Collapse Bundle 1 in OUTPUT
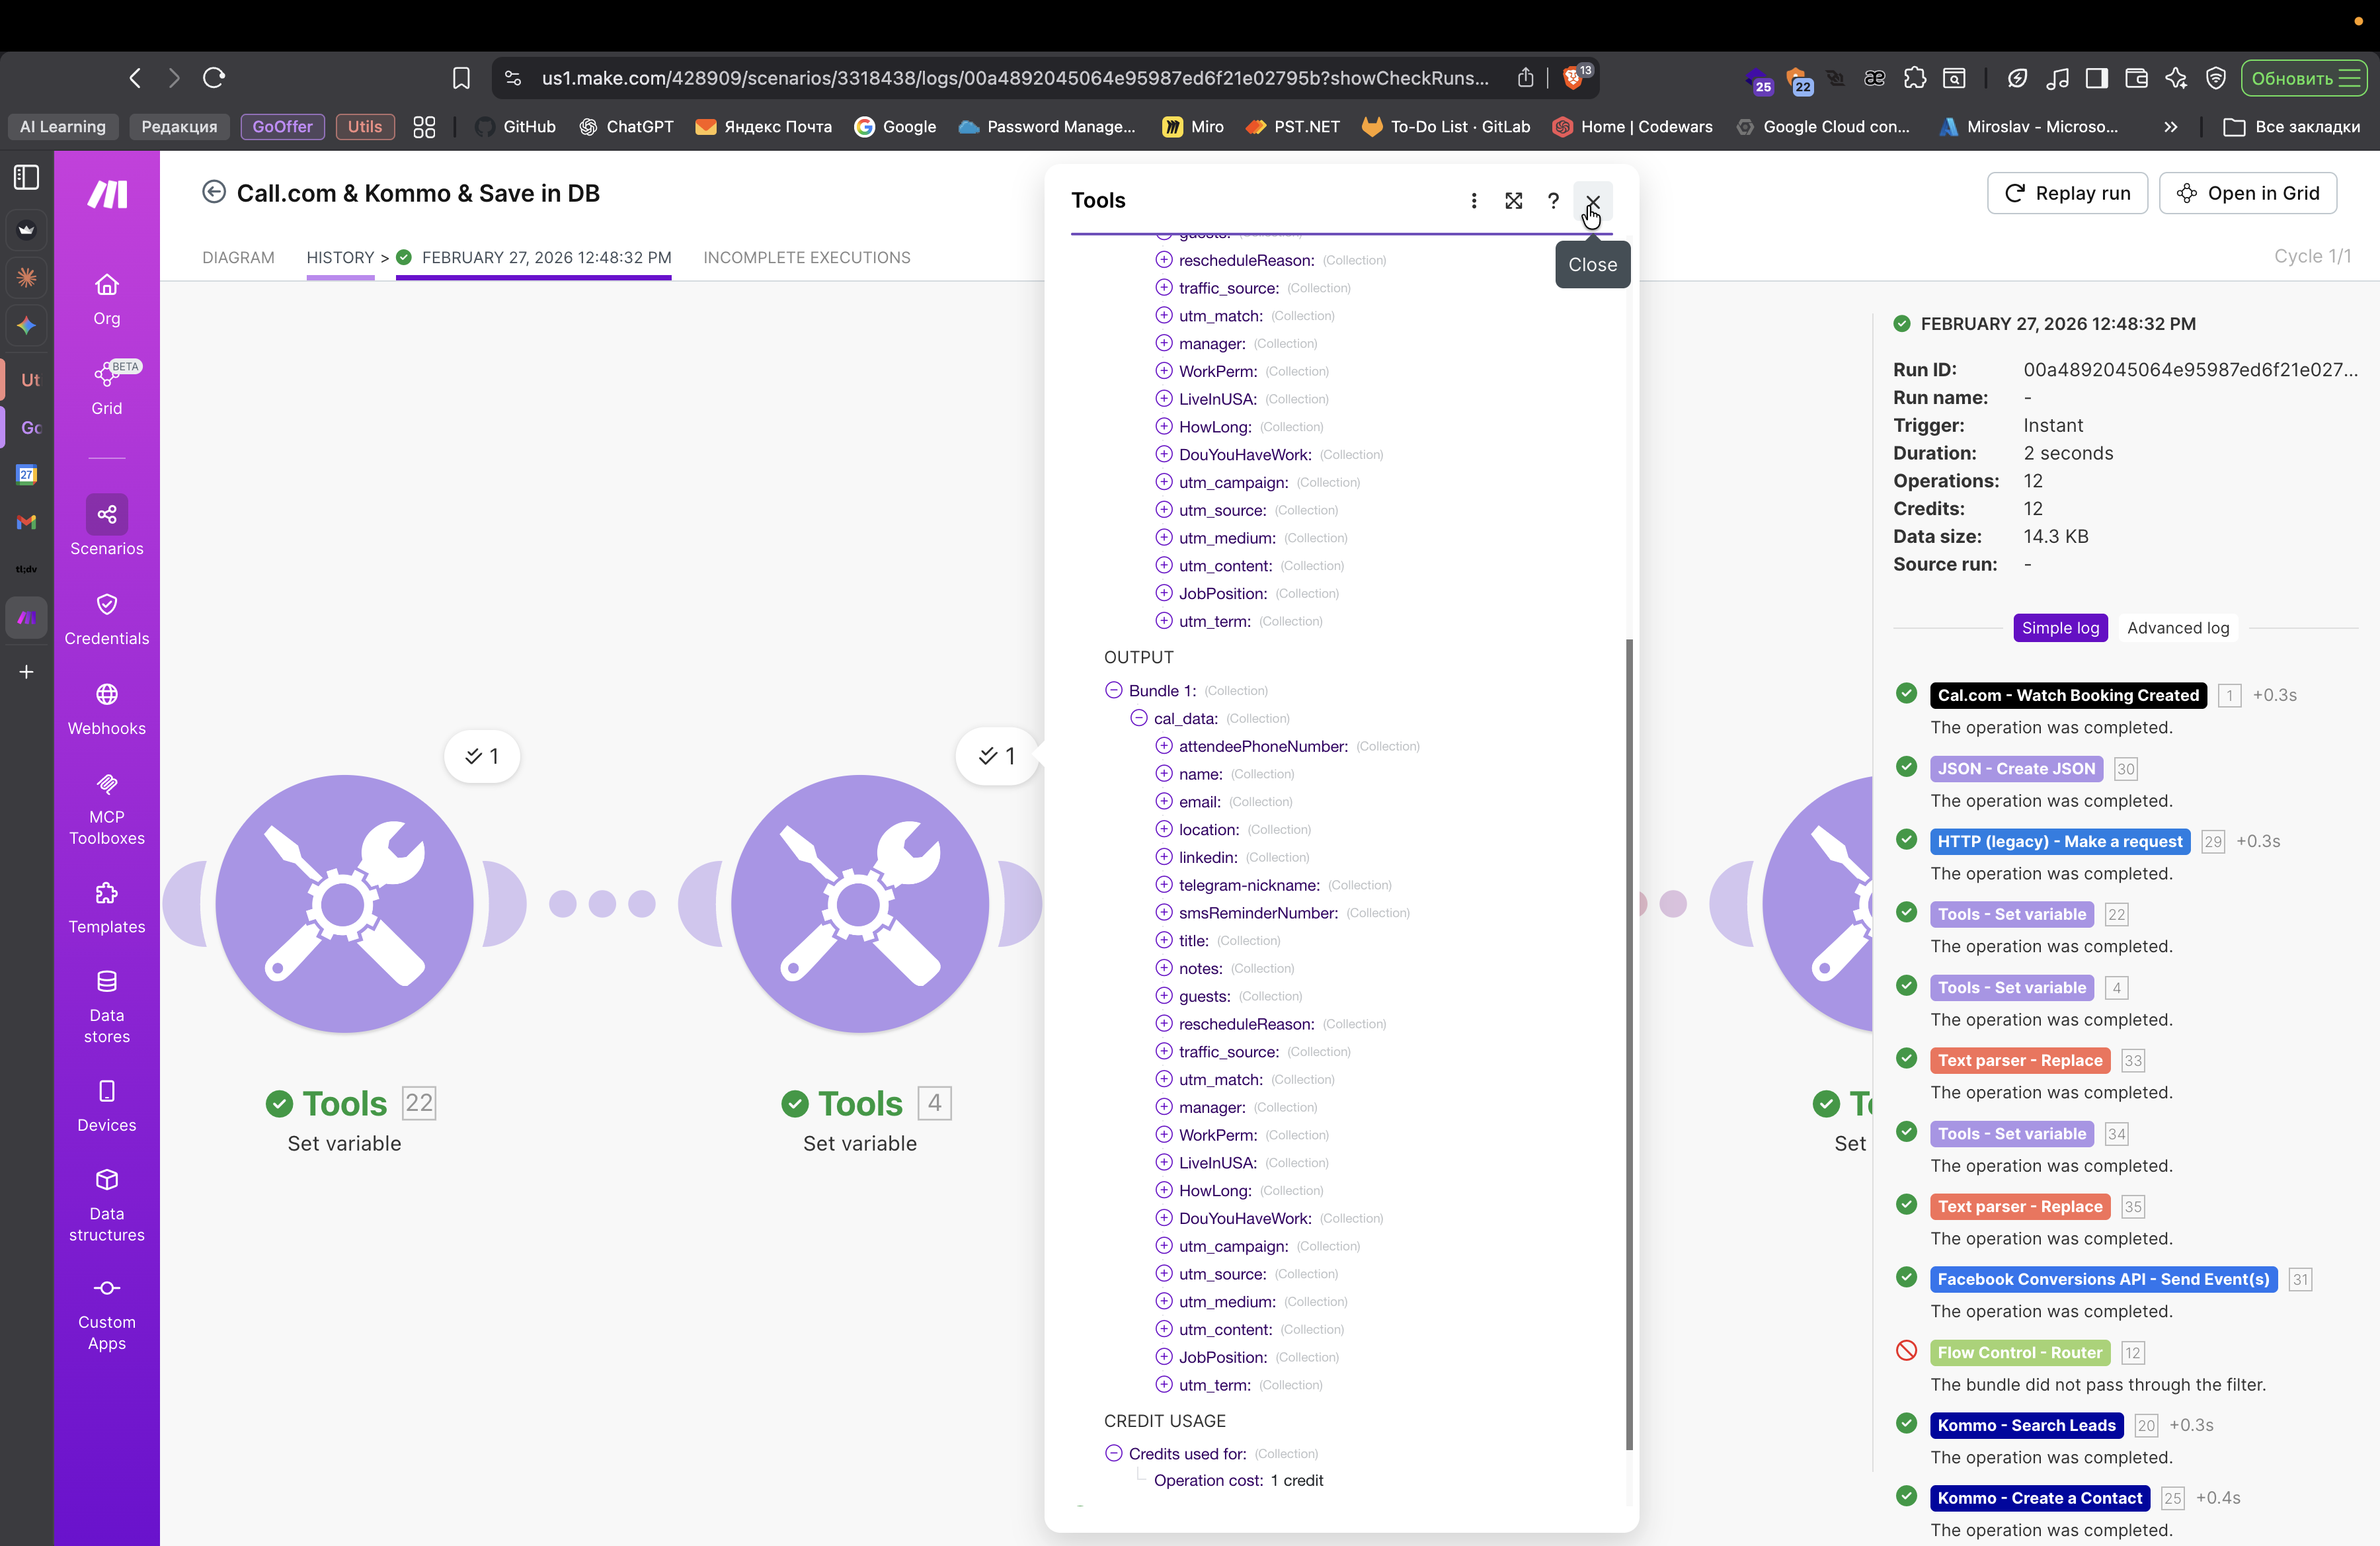 coord(1113,690)
